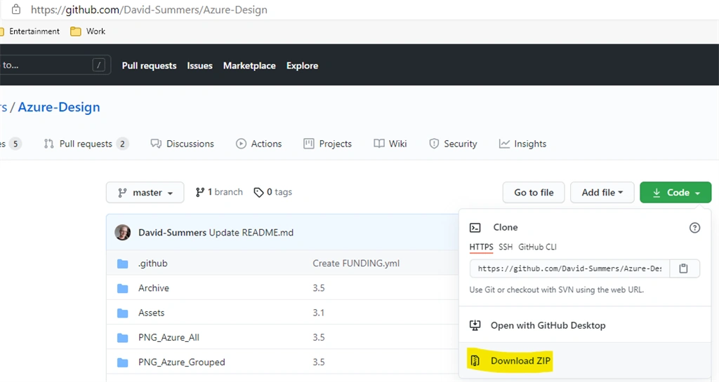Click the terminal icon next to Clone
Image resolution: width=719 pixels, height=382 pixels.
pyautogui.click(x=475, y=227)
